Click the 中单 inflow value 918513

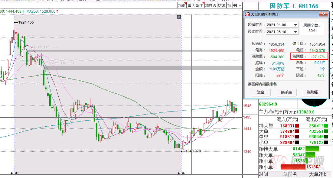click(x=287, y=137)
